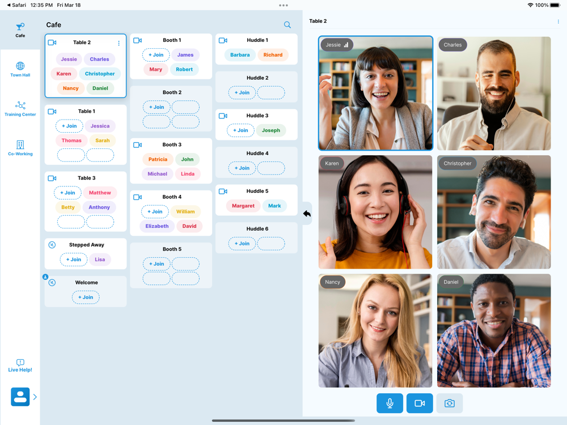Click the Table 1 video camera icon
The height and width of the screenshot is (425, 567).
[x=52, y=112]
